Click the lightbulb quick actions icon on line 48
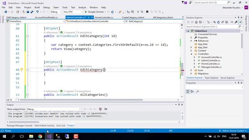Viewport: 249px width, 140px height. (x=22, y=70)
